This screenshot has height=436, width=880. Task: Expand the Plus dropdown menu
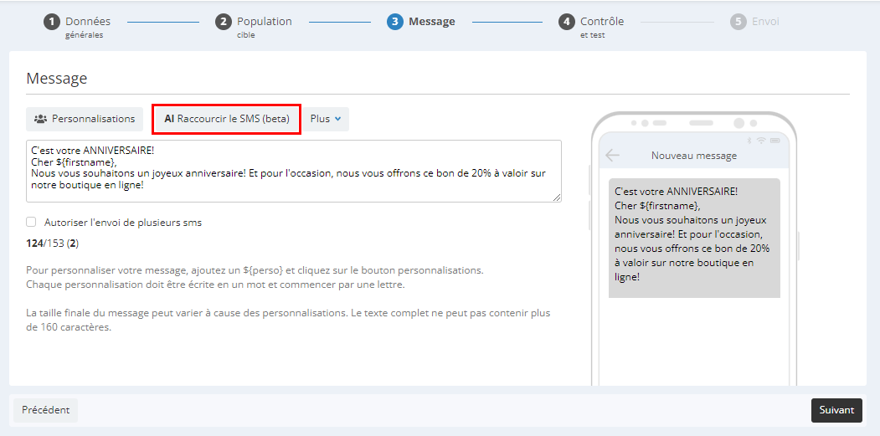[326, 119]
